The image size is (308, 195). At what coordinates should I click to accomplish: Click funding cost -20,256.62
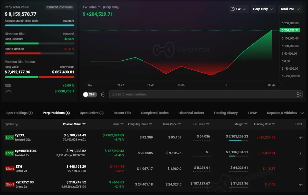click(266, 137)
